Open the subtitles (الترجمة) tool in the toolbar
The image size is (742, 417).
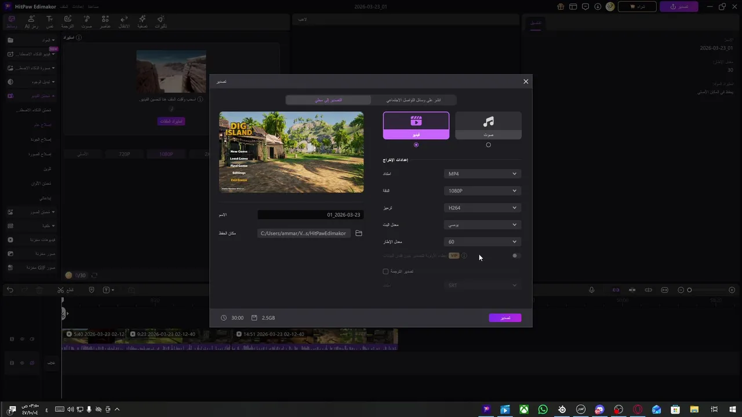[68, 22]
